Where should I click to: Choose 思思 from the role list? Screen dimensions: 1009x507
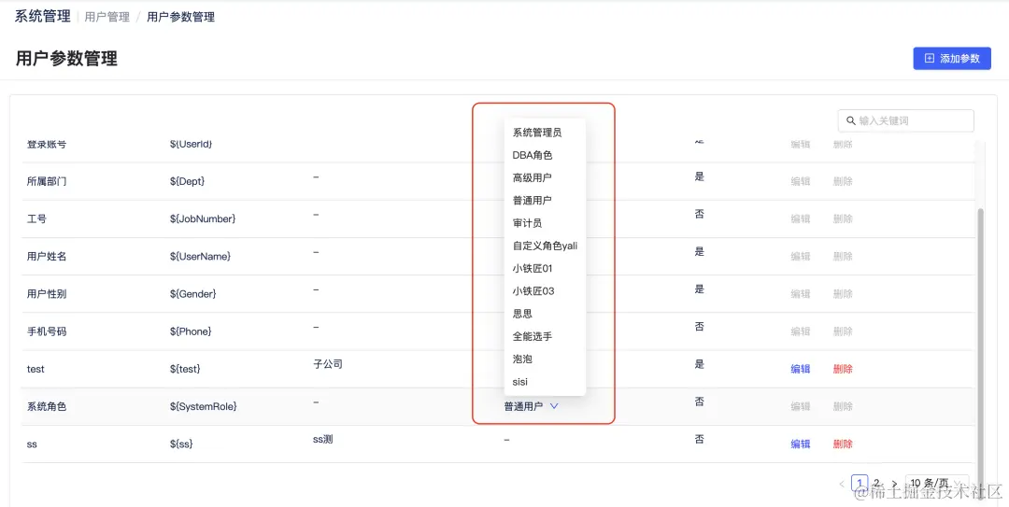tap(522, 314)
